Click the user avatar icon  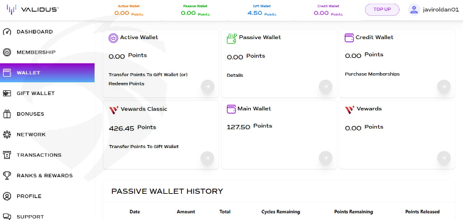coord(414,9)
